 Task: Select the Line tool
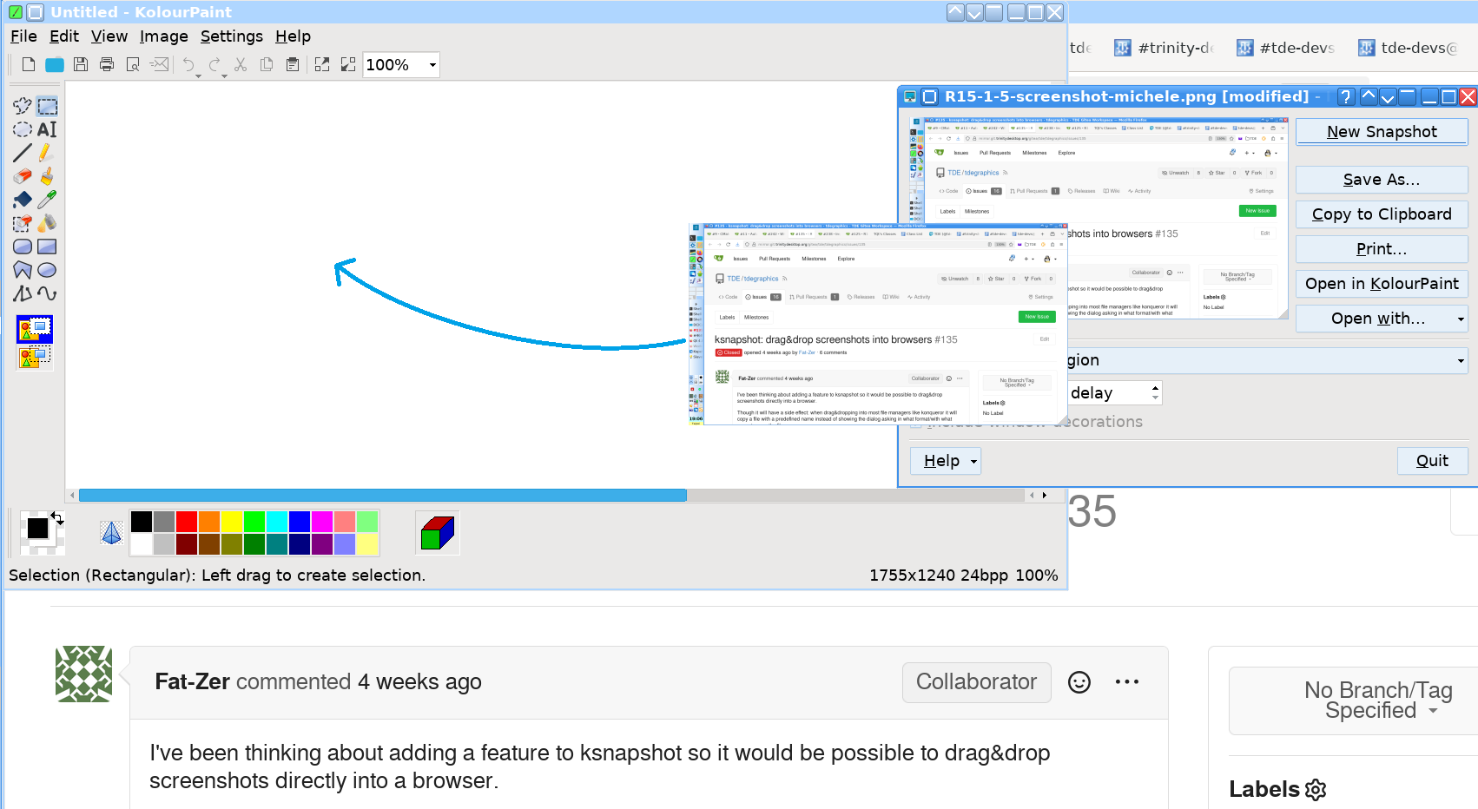pos(23,153)
